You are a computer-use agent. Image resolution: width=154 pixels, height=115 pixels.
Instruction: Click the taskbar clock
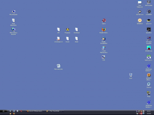click(x=149, y=112)
